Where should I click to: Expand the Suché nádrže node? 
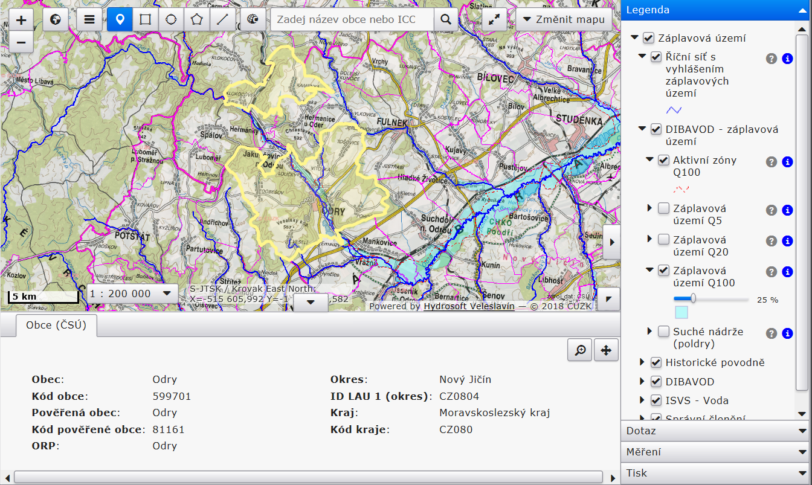(649, 332)
